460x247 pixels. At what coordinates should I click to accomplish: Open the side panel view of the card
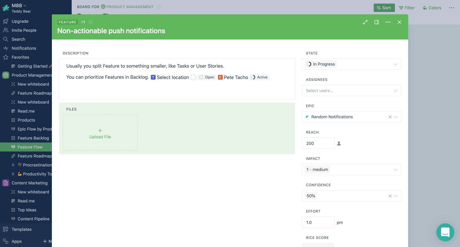[376, 22]
